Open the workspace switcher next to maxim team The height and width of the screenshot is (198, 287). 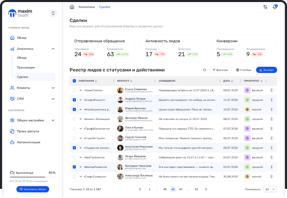pyautogui.click(x=53, y=13)
